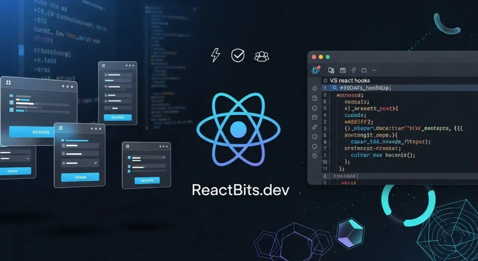This screenshot has width=478, height=261.
Task: Click the checkmark shield icon above React logo
Action: coord(238,56)
